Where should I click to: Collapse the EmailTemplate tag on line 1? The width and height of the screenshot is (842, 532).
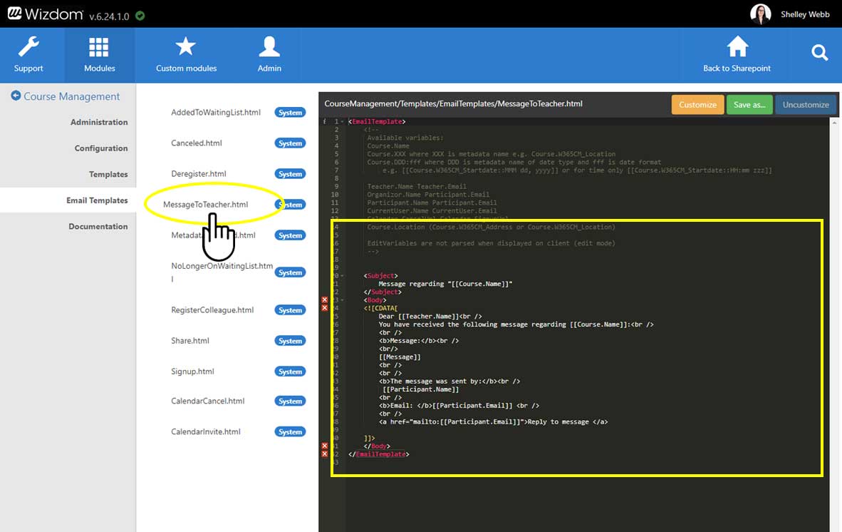point(343,122)
